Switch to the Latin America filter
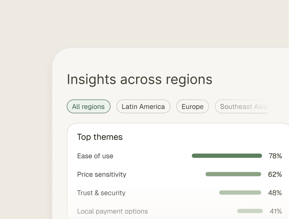Screen dimensions: 289x219 [x=143, y=107]
